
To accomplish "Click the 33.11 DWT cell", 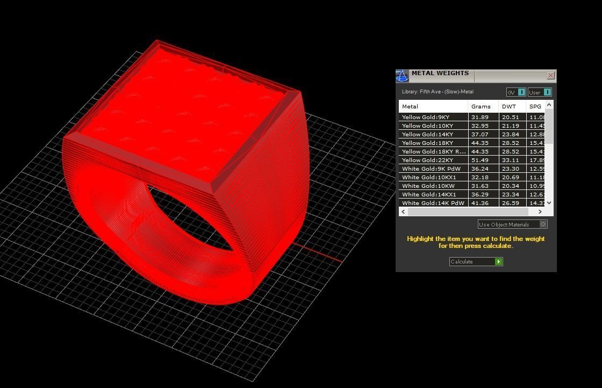I will click(513, 160).
